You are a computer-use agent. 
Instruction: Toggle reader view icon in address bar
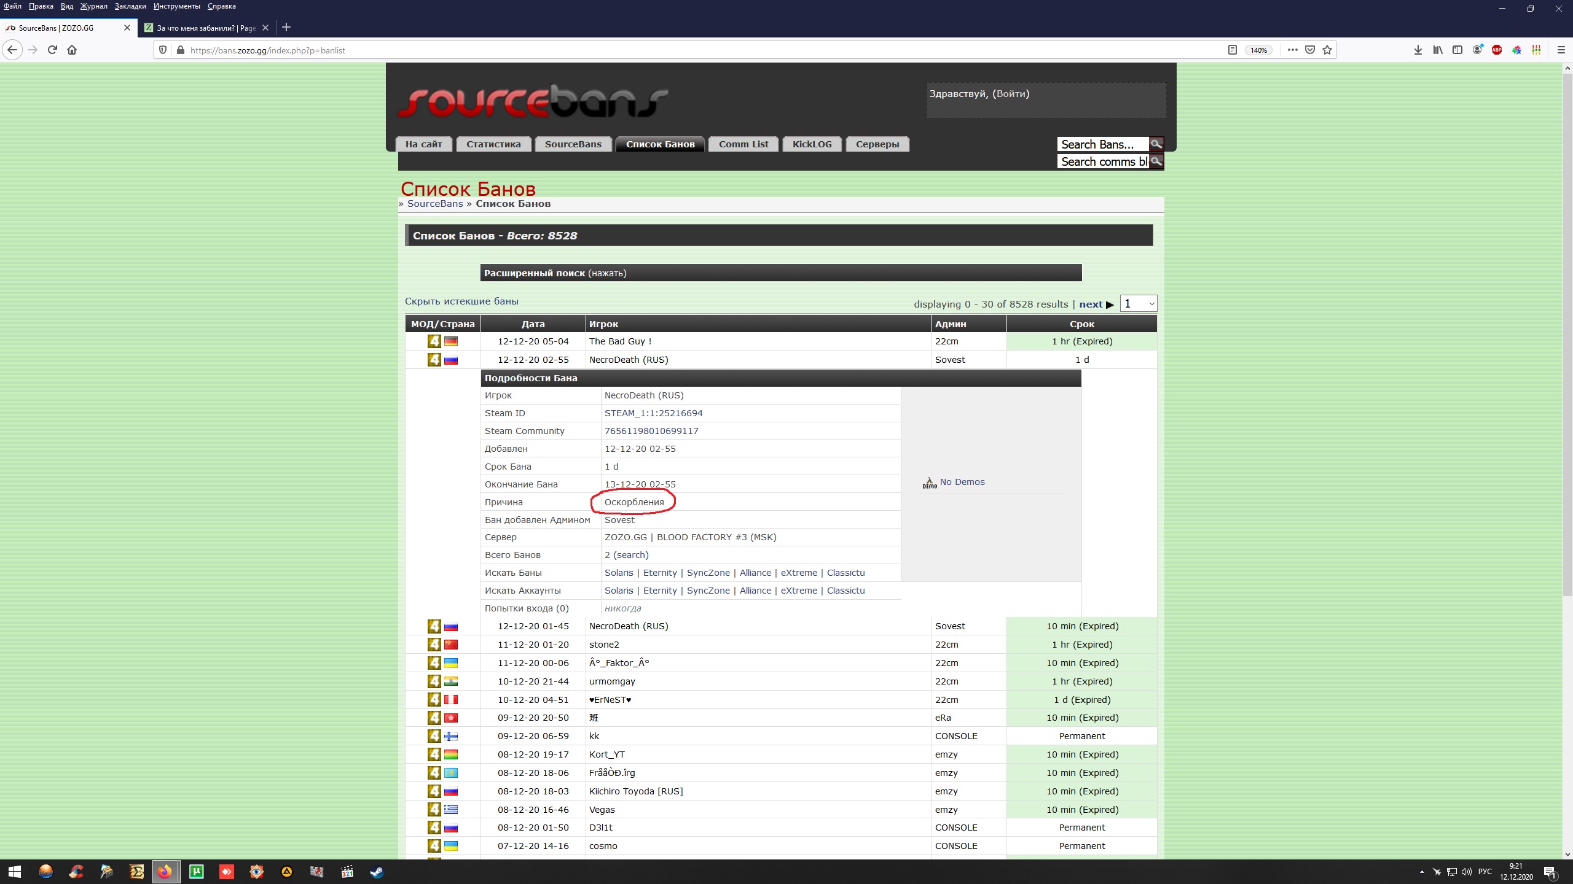tap(1232, 50)
